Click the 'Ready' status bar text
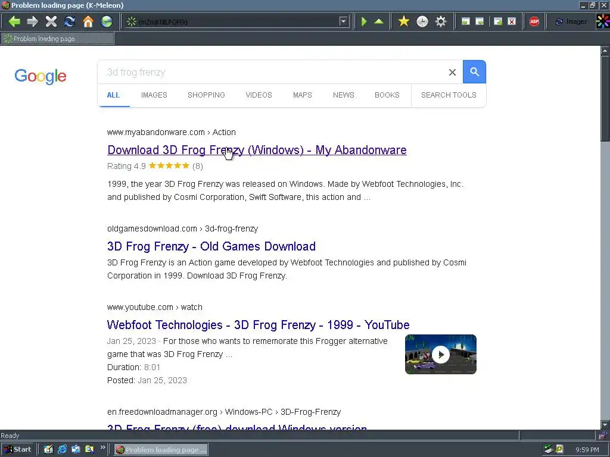 tap(10, 436)
